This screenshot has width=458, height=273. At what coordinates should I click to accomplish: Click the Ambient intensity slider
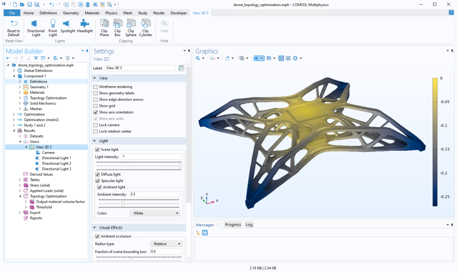click(x=139, y=203)
